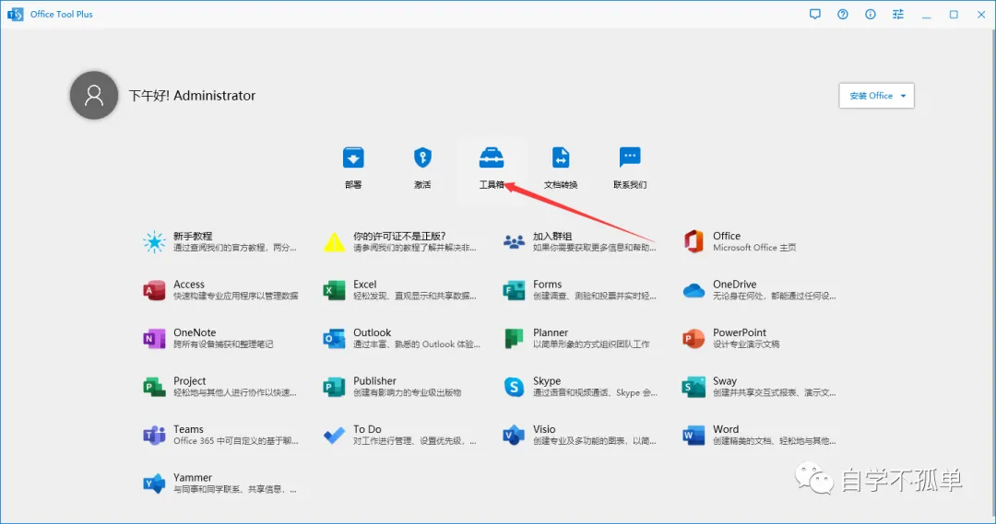This screenshot has width=996, height=524.
Task: Click the Yammer app icon
Action: [154, 483]
